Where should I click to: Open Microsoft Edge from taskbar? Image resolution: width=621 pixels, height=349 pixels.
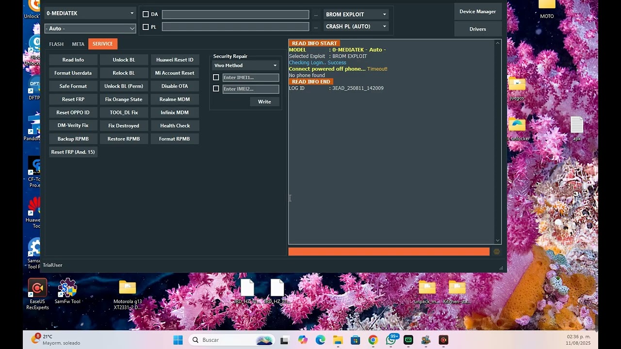click(x=320, y=340)
